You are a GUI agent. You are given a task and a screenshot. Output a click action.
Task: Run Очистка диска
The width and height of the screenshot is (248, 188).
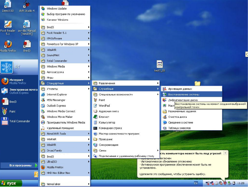191,117
